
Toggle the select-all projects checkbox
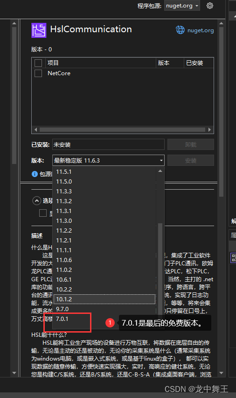pos(38,63)
